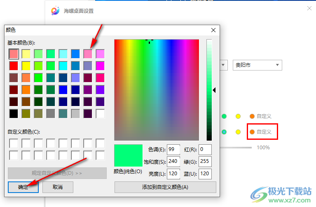The image size is (316, 207).
Task: Choose the lower teal circle color option
Action: click(x=224, y=132)
